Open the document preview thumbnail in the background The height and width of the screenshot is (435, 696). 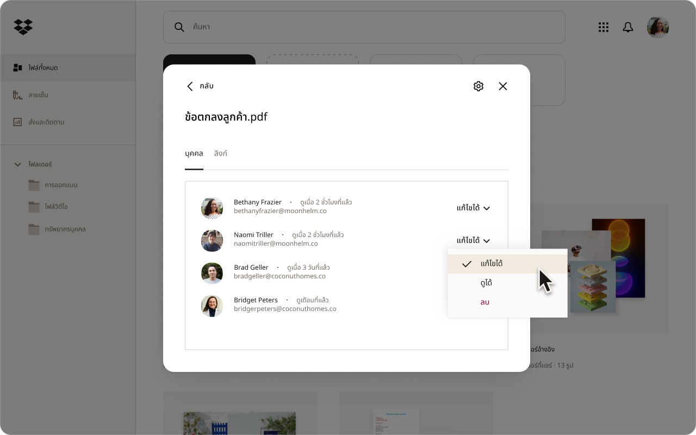click(416, 413)
